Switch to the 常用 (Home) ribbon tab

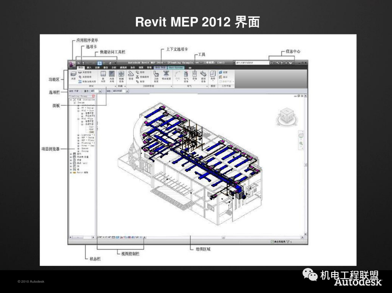[81, 68]
